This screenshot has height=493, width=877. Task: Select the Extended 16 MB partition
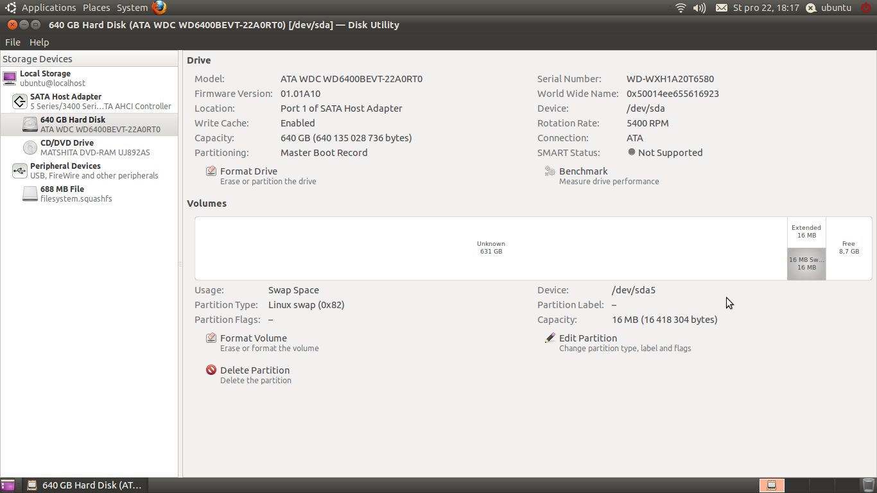pyautogui.click(x=806, y=232)
